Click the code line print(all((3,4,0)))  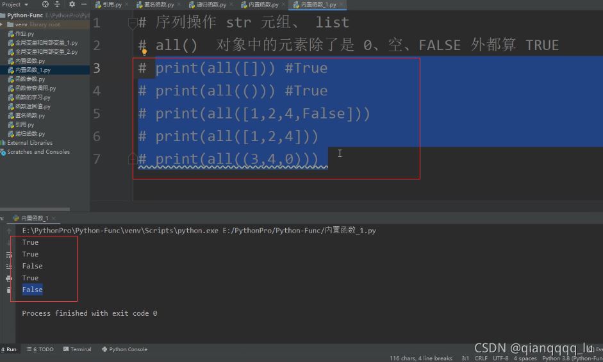[x=228, y=159]
